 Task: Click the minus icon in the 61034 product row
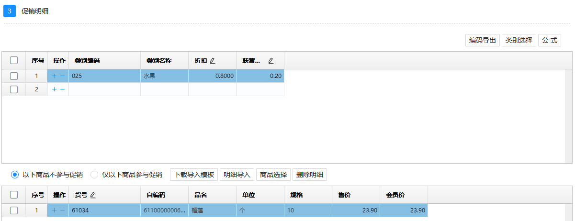tap(62, 210)
